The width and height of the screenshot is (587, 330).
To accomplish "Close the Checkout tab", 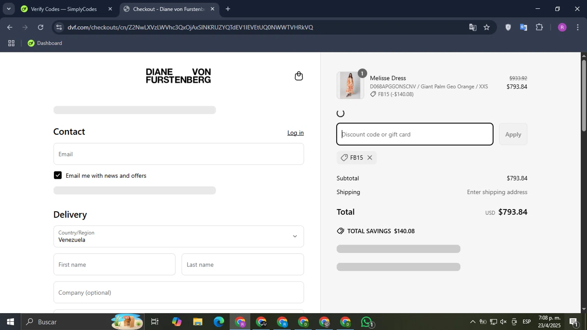I will point(212,9).
